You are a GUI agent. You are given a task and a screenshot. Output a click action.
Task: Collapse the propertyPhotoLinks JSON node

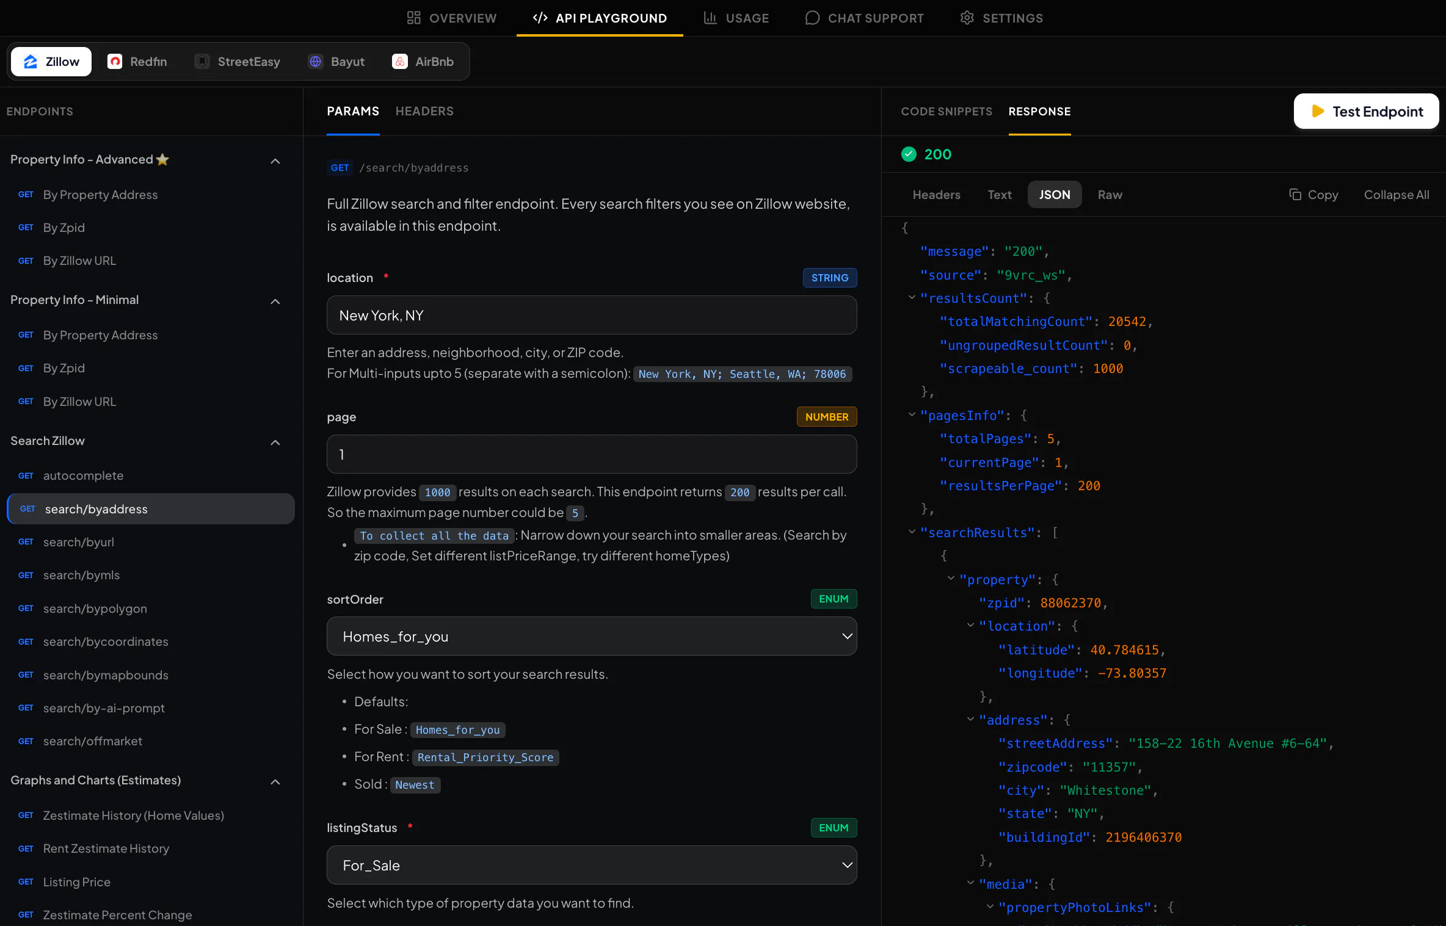(990, 906)
